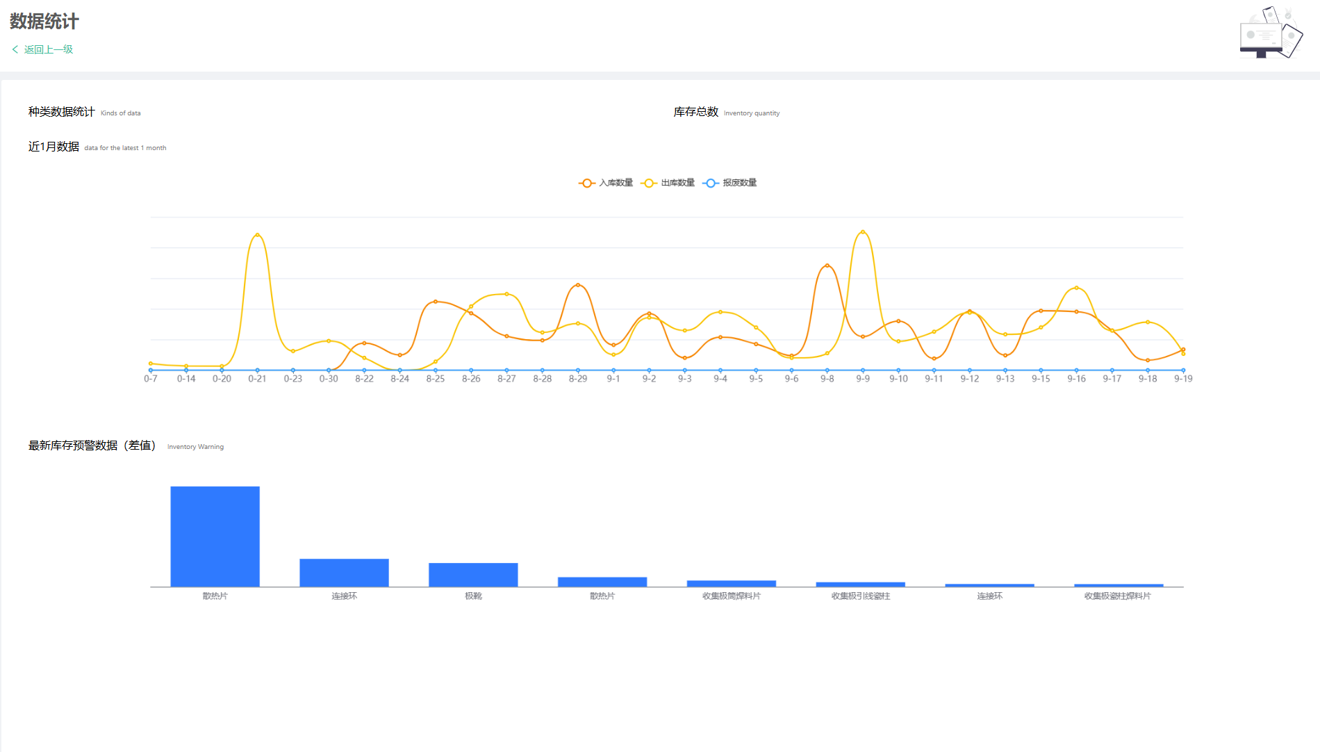Image resolution: width=1320 pixels, height=752 pixels.
Task: Click the yellow 出库数量 legend marker
Action: pos(648,183)
